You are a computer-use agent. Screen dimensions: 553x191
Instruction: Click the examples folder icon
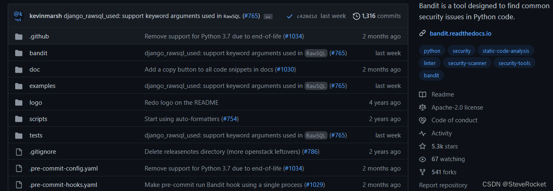tap(18, 86)
